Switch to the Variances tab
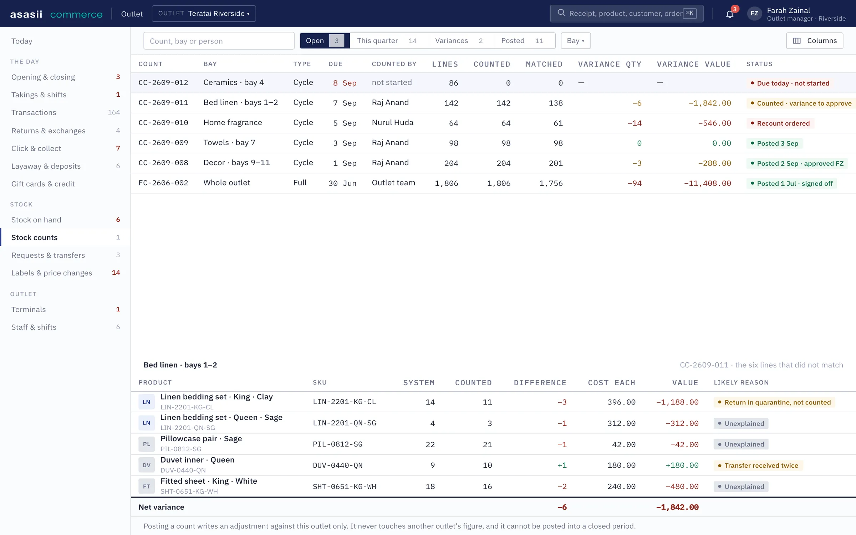The image size is (856, 535). point(459,41)
